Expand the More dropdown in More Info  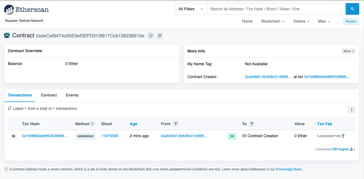coord(349,51)
